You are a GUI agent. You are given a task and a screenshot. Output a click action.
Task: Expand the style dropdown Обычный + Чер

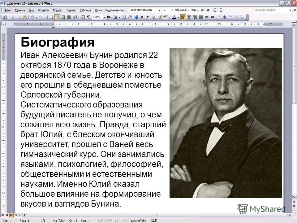click(198, 10)
